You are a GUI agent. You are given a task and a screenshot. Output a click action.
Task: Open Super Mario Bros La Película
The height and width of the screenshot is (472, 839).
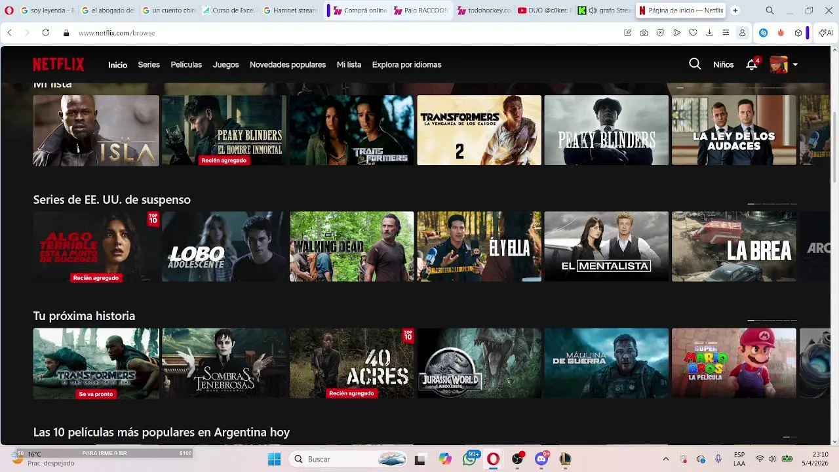point(734,363)
